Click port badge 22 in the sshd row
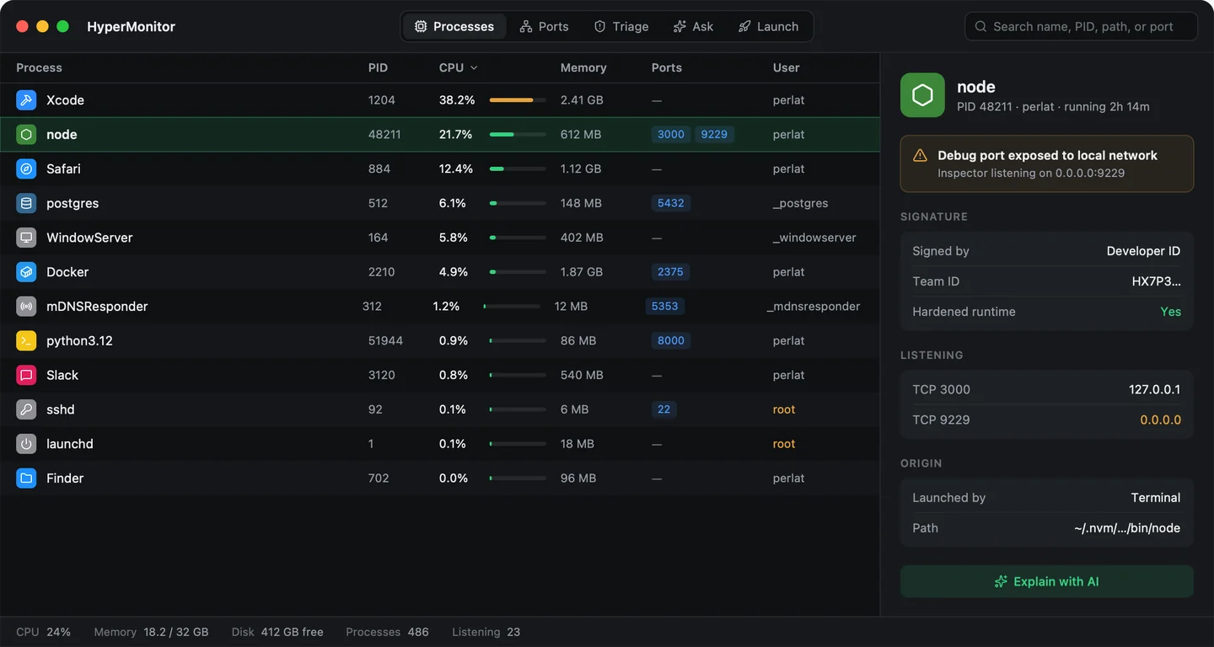Screen dimensions: 1214x647 (664, 409)
